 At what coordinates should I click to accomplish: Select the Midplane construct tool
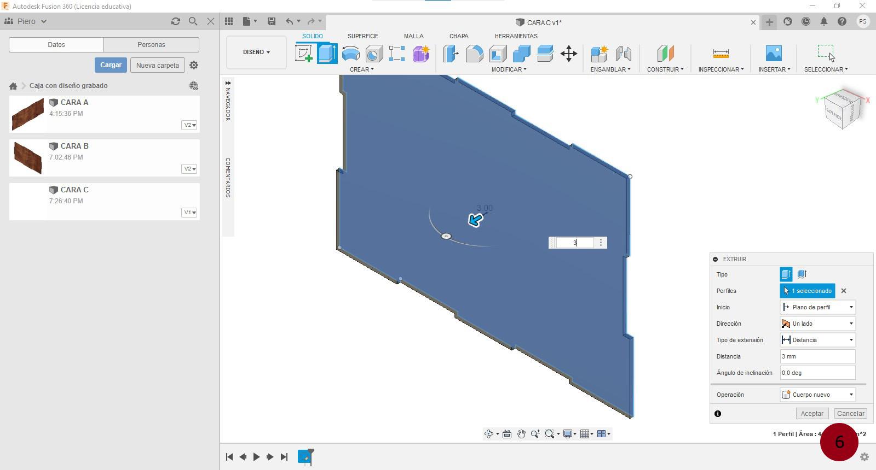pyautogui.click(x=665, y=54)
